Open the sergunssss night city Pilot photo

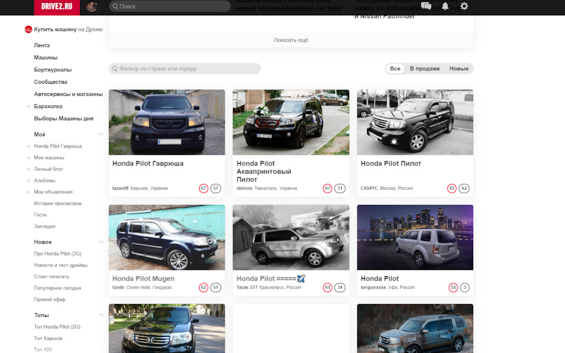click(415, 237)
